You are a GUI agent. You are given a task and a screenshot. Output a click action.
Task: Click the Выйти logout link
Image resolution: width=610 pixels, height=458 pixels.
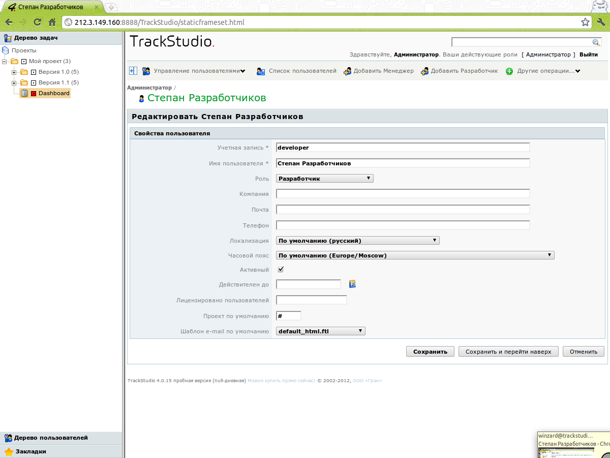(x=589, y=54)
